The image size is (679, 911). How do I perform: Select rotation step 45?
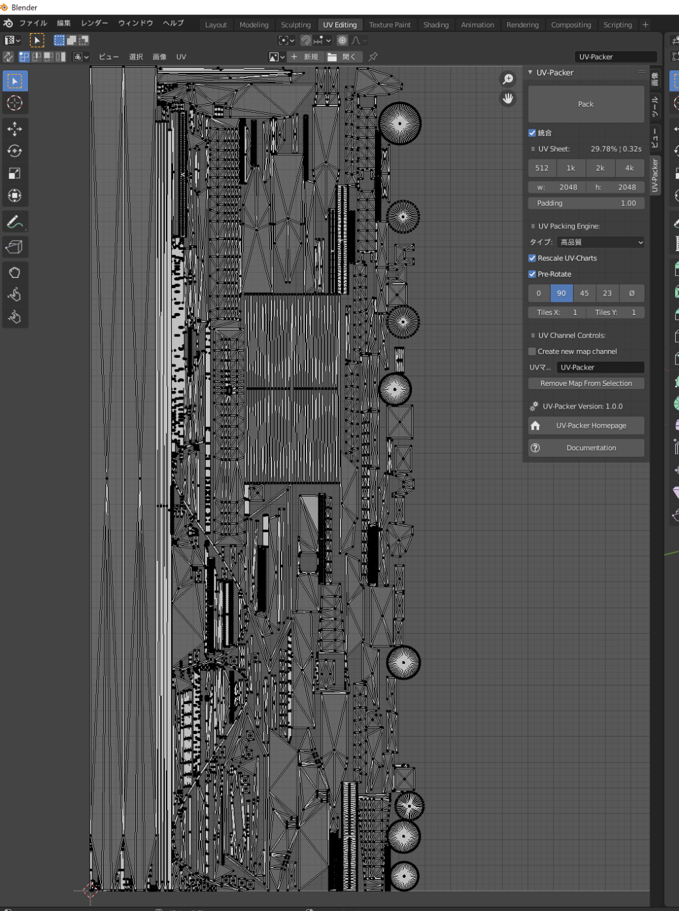pos(585,293)
